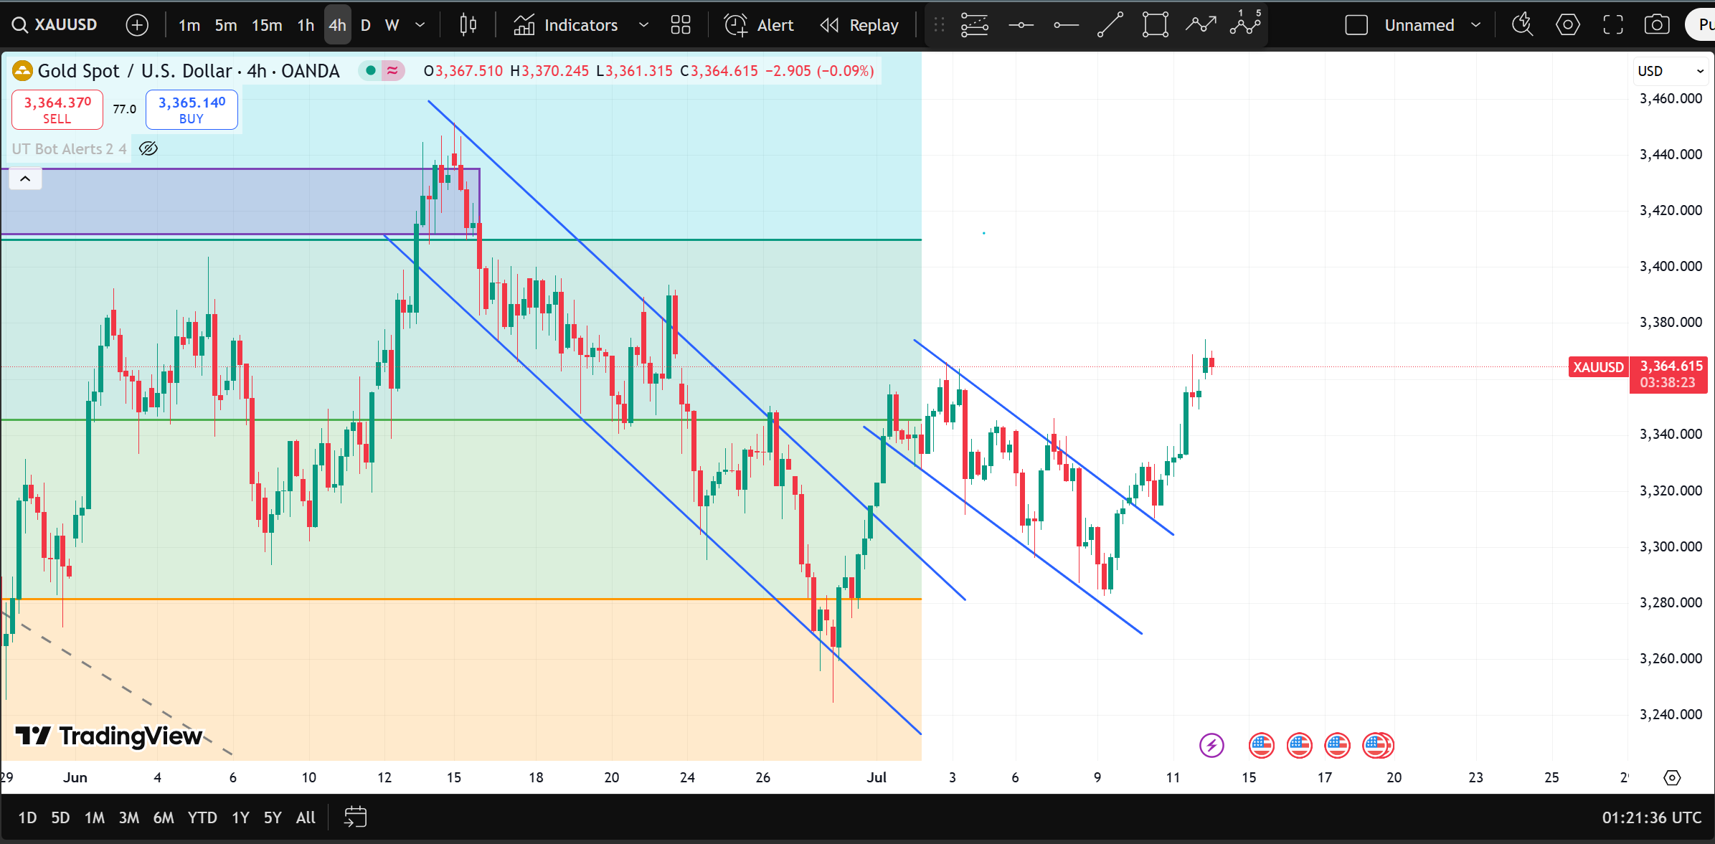Image resolution: width=1715 pixels, height=844 pixels.
Task: Click the gold symbol logo icon
Action: pyautogui.click(x=22, y=70)
